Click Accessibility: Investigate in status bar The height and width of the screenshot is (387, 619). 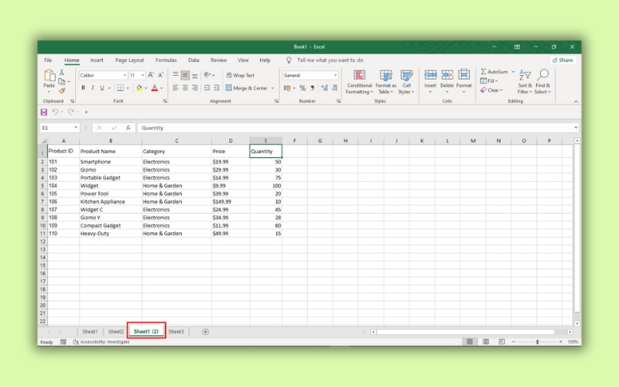pos(101,342)
